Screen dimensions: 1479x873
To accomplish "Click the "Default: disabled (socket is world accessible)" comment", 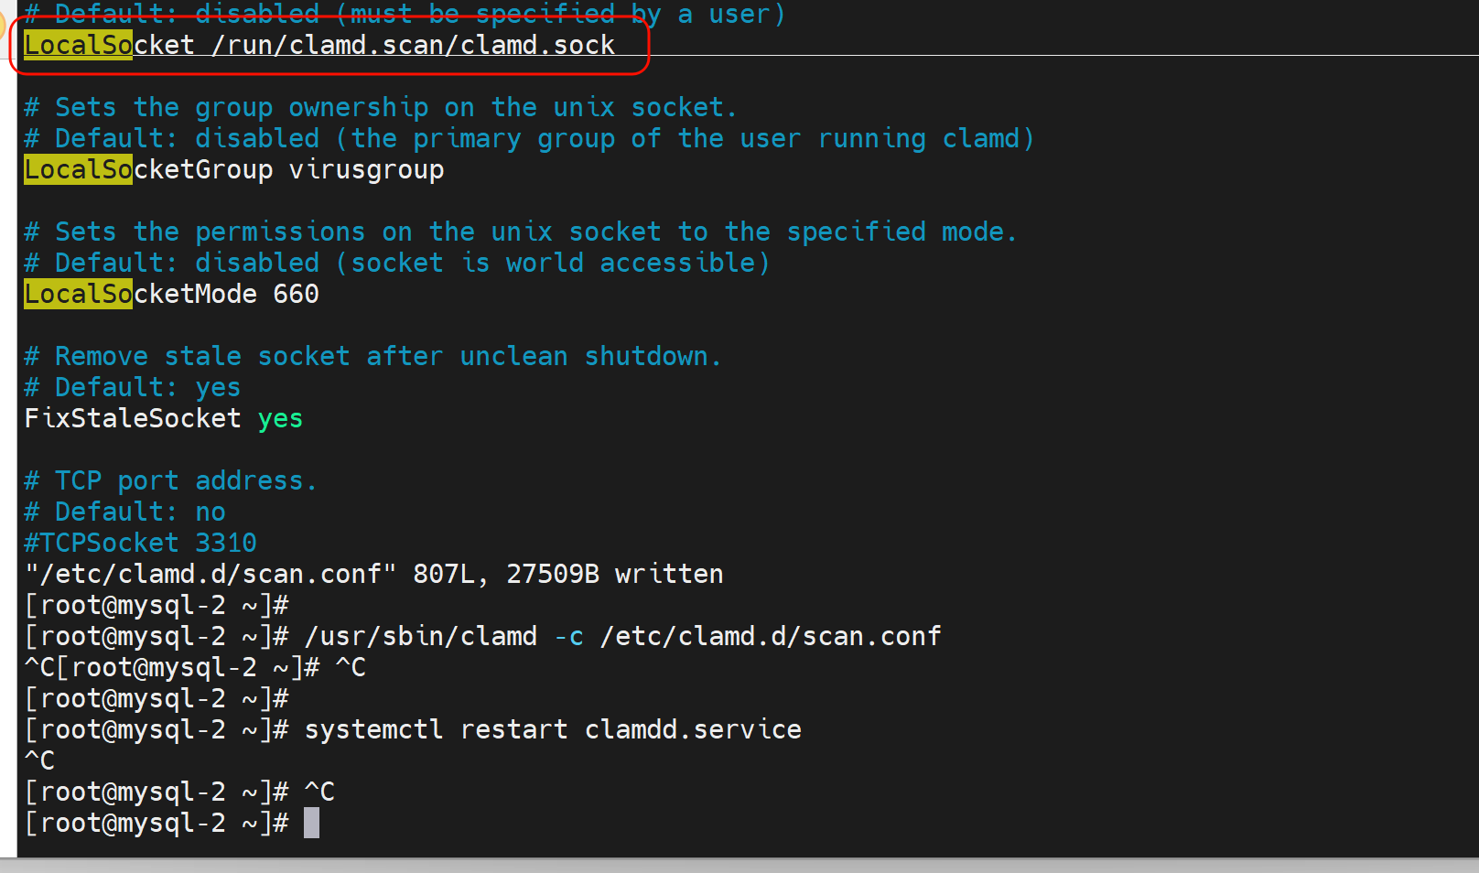I will 397,263.
